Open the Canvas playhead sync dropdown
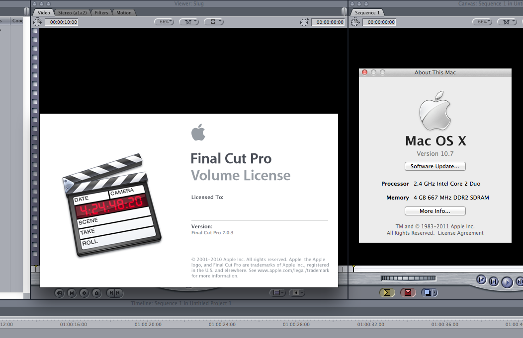The height and width of the screenshot is (338, 523). point(507,22)
